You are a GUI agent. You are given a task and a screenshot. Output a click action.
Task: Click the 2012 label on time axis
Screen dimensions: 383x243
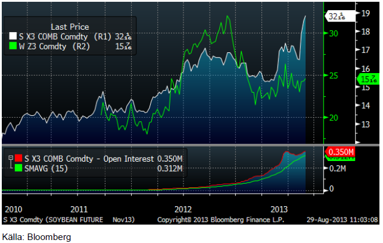(x=183, y=209)
